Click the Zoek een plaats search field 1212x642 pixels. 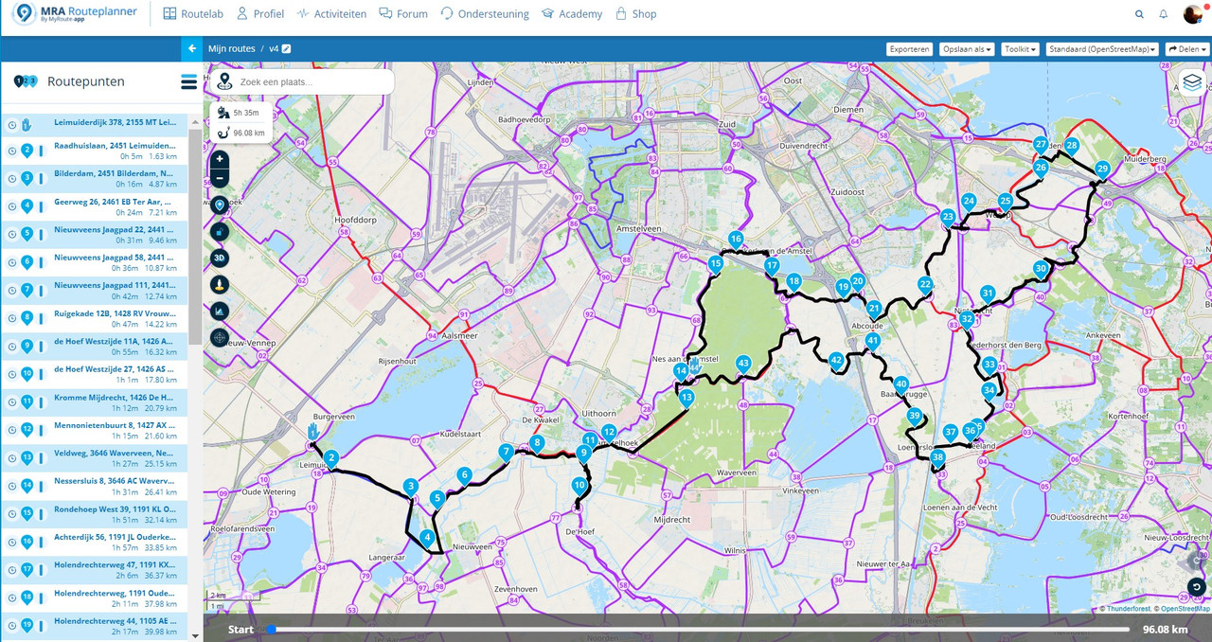(x=314, y=82)
